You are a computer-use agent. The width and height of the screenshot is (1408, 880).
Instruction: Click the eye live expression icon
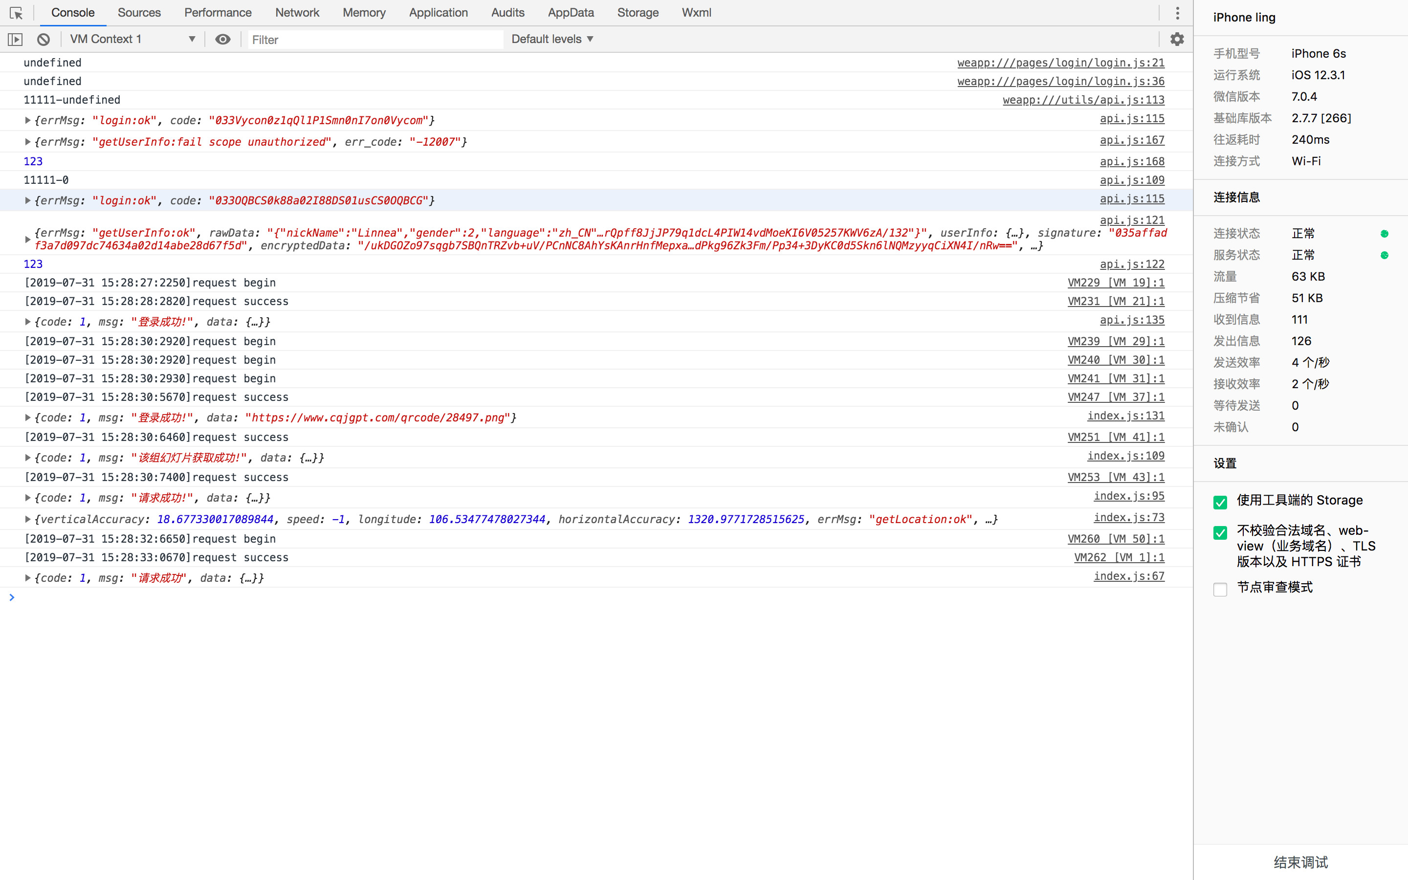click(x=222, y=40)
